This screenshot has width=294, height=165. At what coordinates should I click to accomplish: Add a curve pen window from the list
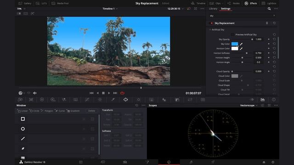[x=23, y=148]
